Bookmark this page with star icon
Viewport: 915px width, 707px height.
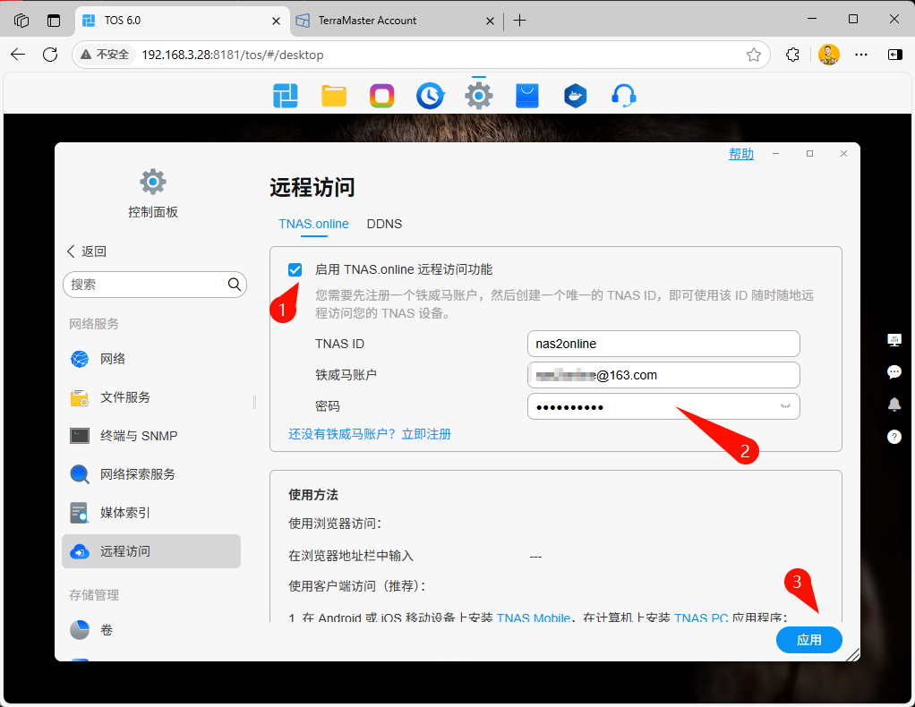tap(753, 55)
